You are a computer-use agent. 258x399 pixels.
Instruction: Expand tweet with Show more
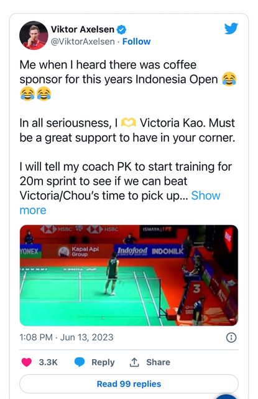120,203
